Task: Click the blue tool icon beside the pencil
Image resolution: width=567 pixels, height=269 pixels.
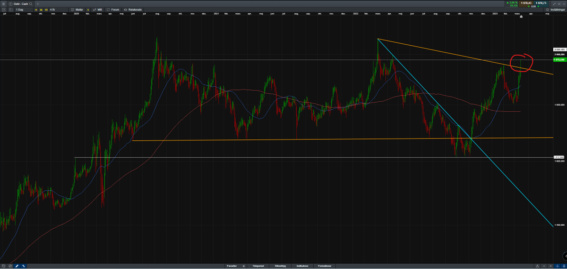Action: tap(24, 266)
